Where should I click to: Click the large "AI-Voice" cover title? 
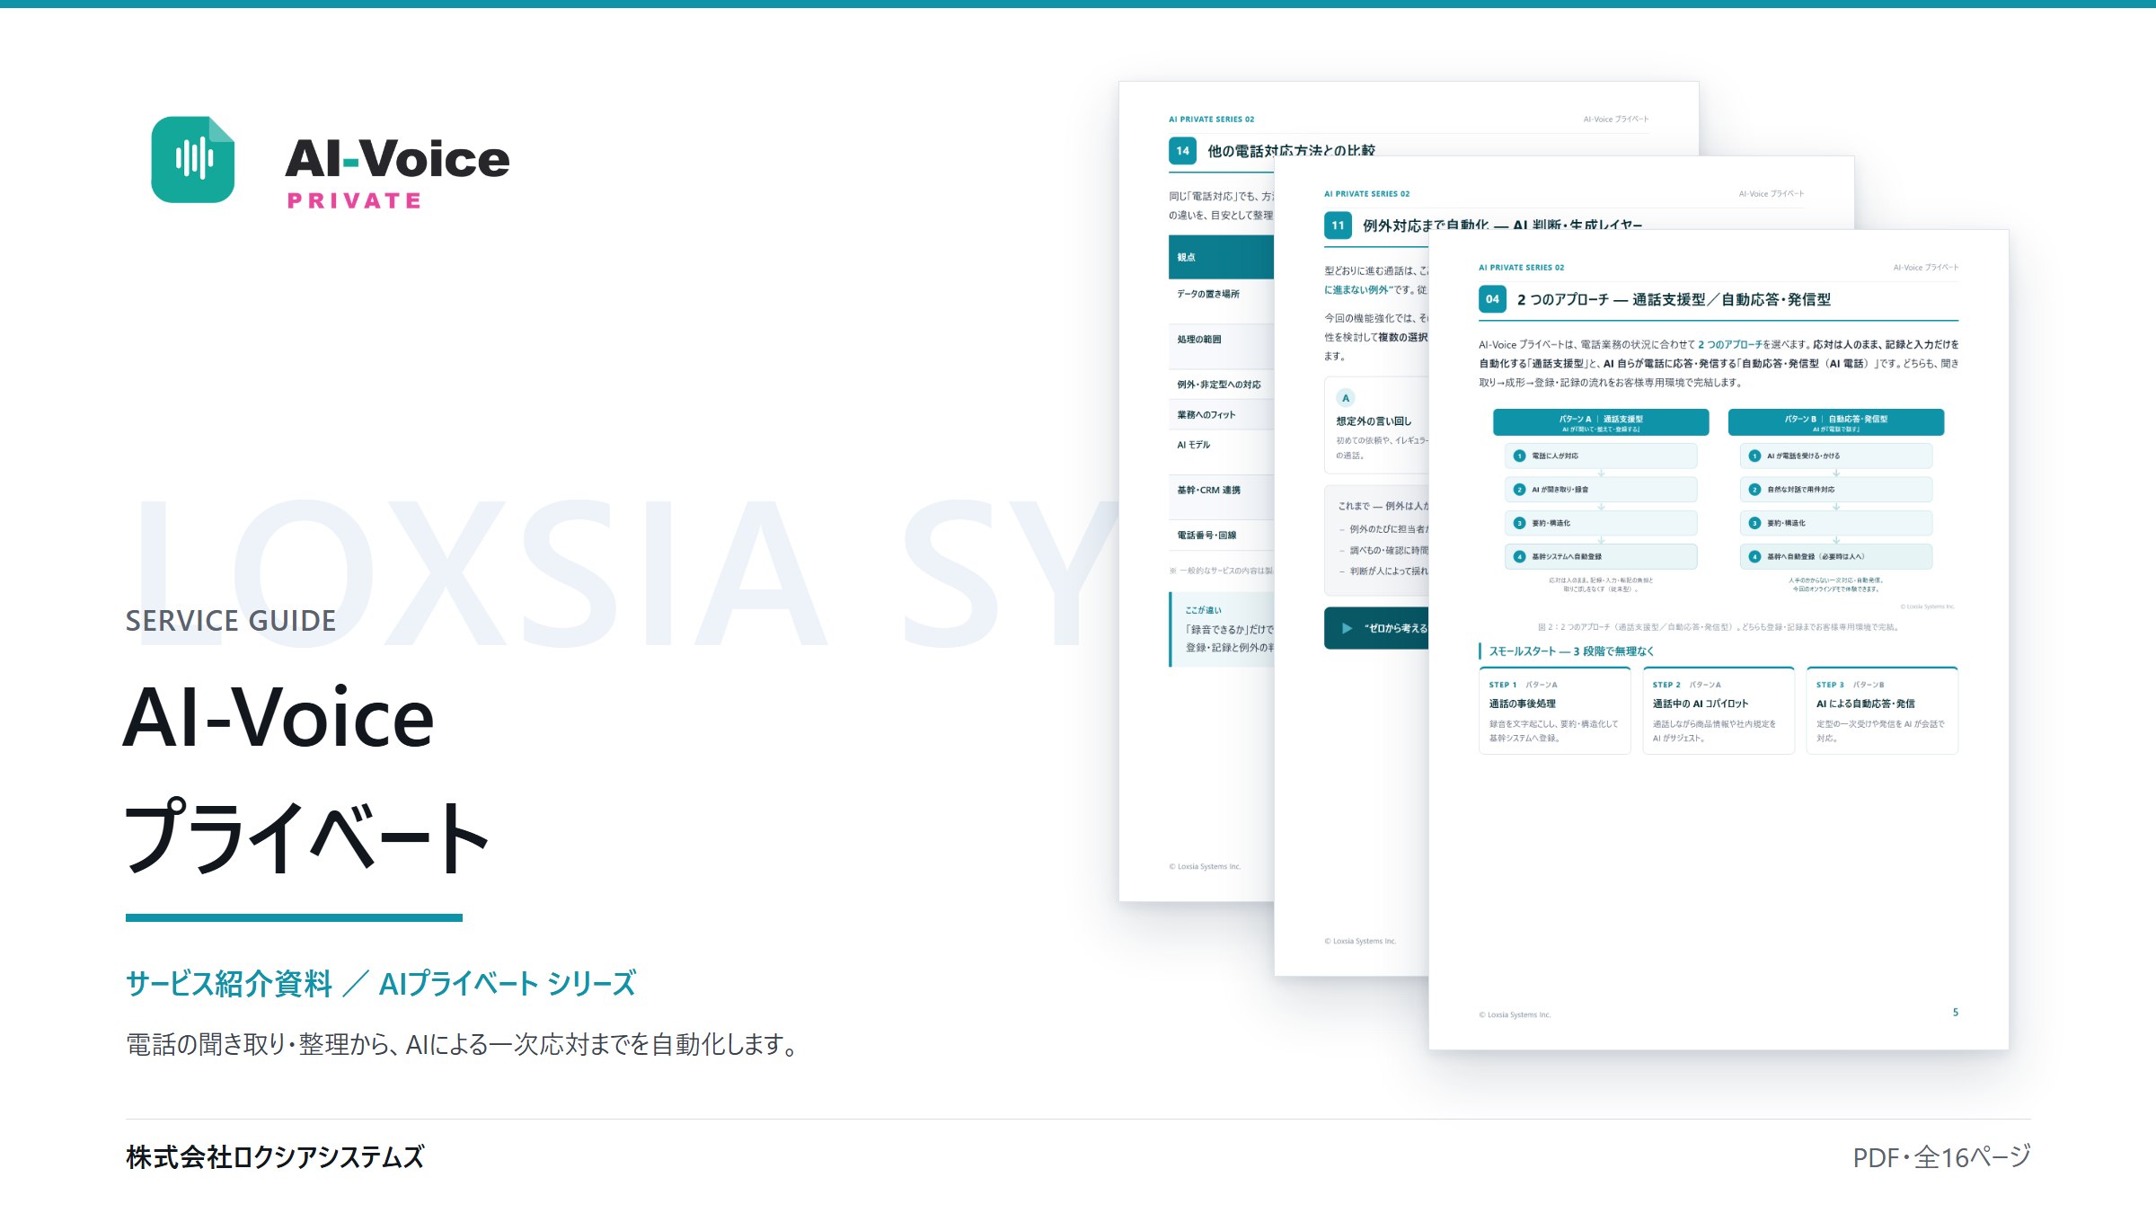click(x=279, y=717)
